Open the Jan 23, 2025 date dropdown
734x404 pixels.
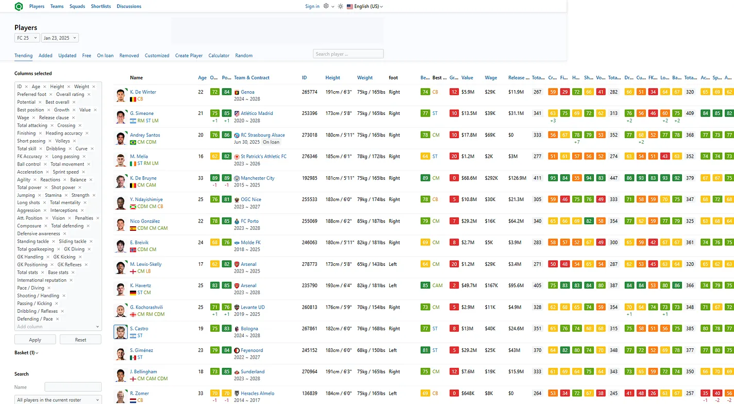point(60,38)
